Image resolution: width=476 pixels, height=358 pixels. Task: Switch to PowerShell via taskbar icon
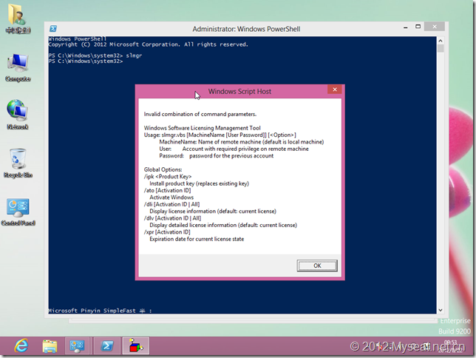[107, 346]
